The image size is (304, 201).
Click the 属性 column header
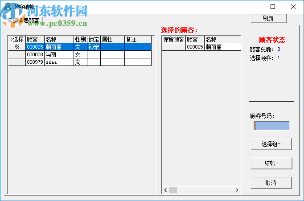[112, 39]
